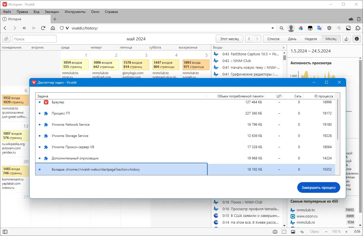Screen dimensions: 363x236
Task: Open hidden toolbar items via double chevron
Action: pos(33,28)
